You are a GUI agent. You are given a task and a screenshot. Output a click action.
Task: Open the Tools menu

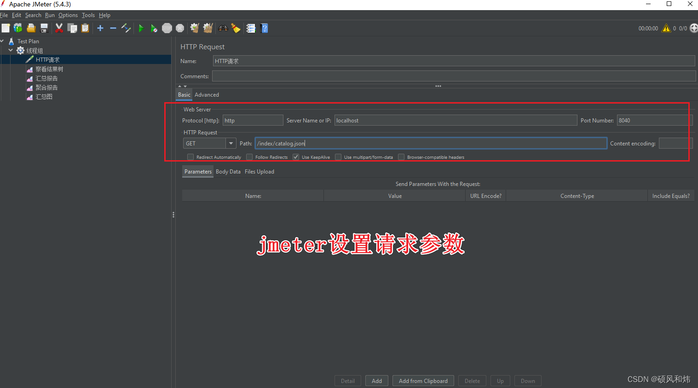(88, 15)
